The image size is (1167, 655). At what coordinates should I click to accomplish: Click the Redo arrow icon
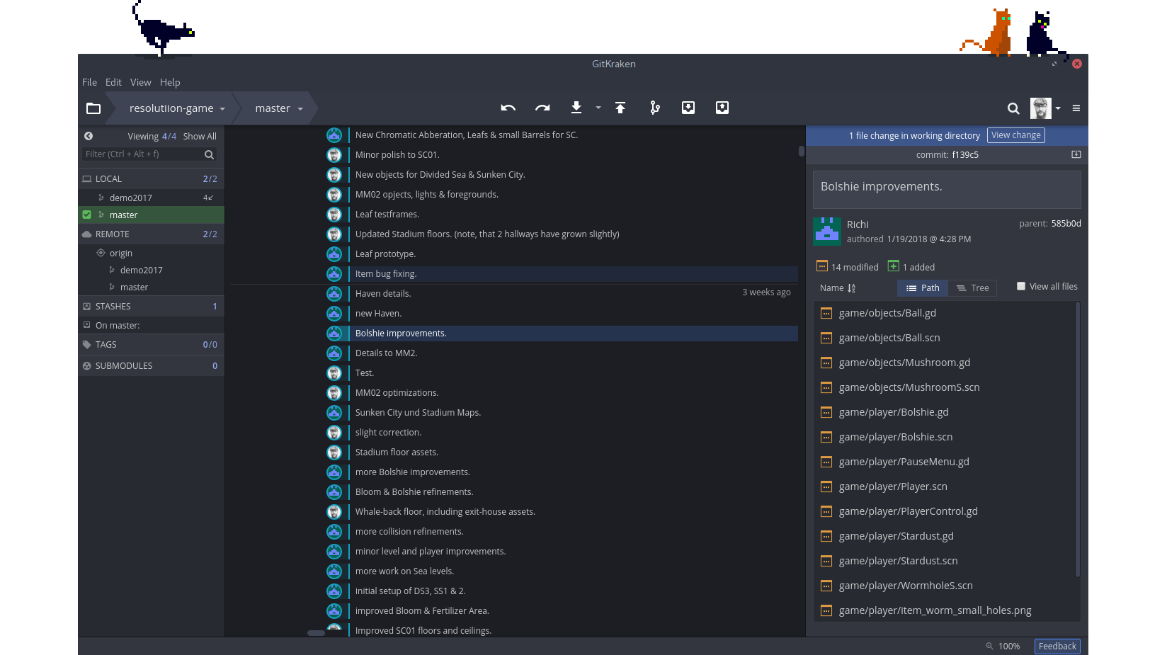coord(542,108)
